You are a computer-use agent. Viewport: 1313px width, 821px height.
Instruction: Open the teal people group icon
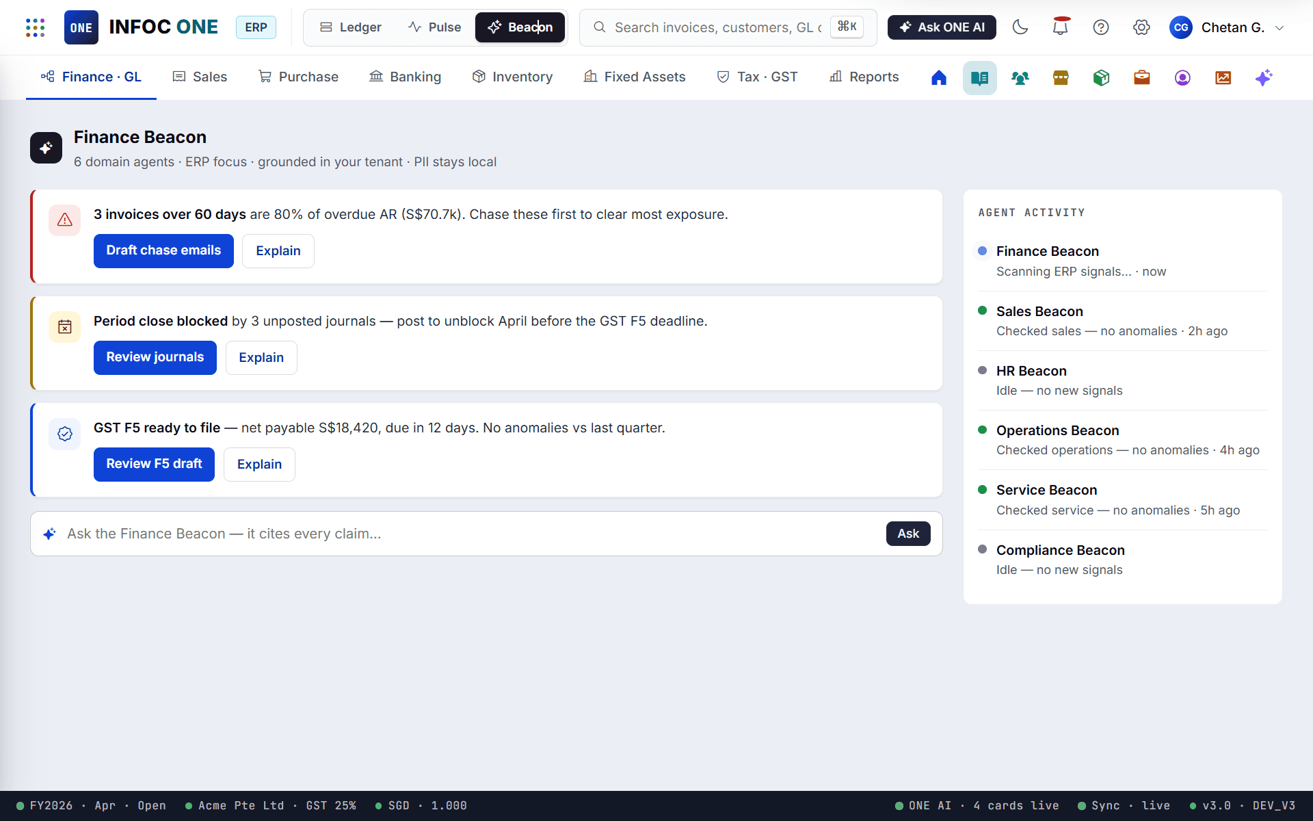(1020, 77)
